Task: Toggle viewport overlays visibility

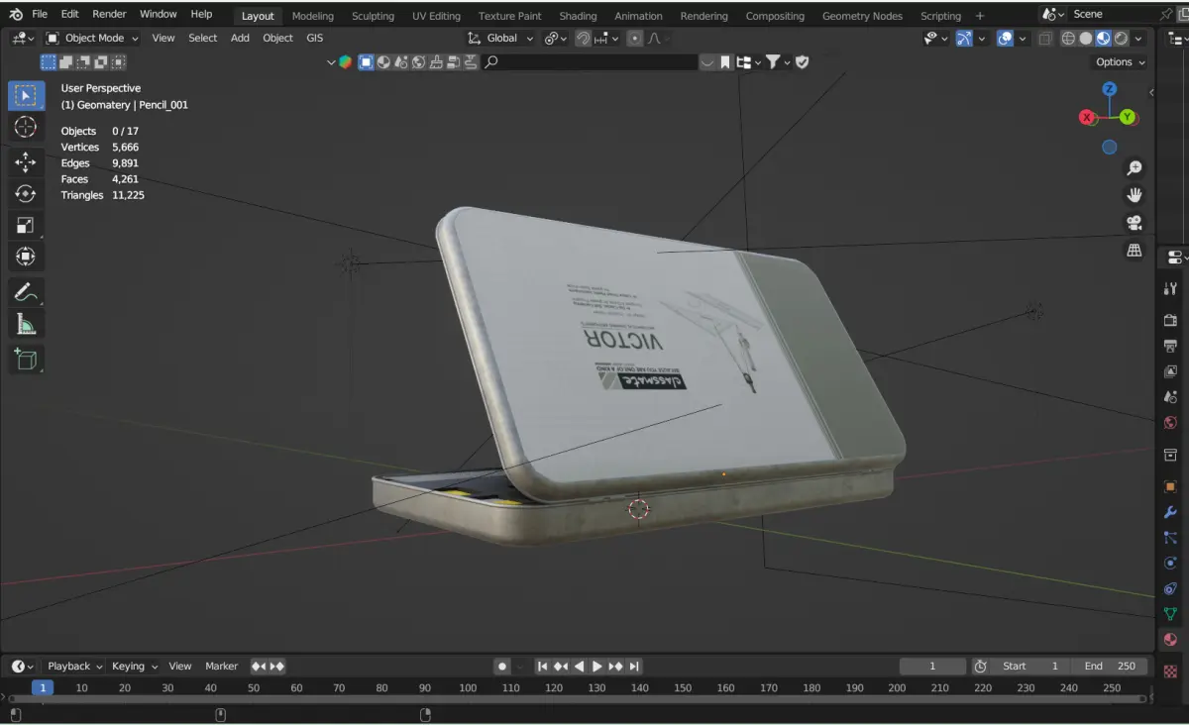Action: tap(1005, 38)
